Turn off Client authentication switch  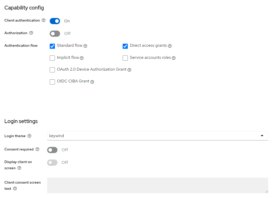pyautogui.click(x=55, y=21)
